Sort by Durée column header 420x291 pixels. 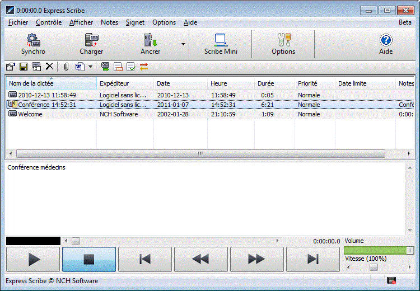pos(274,83)
